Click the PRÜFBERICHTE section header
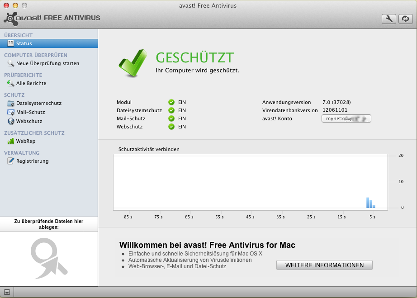 coord(23,75)
